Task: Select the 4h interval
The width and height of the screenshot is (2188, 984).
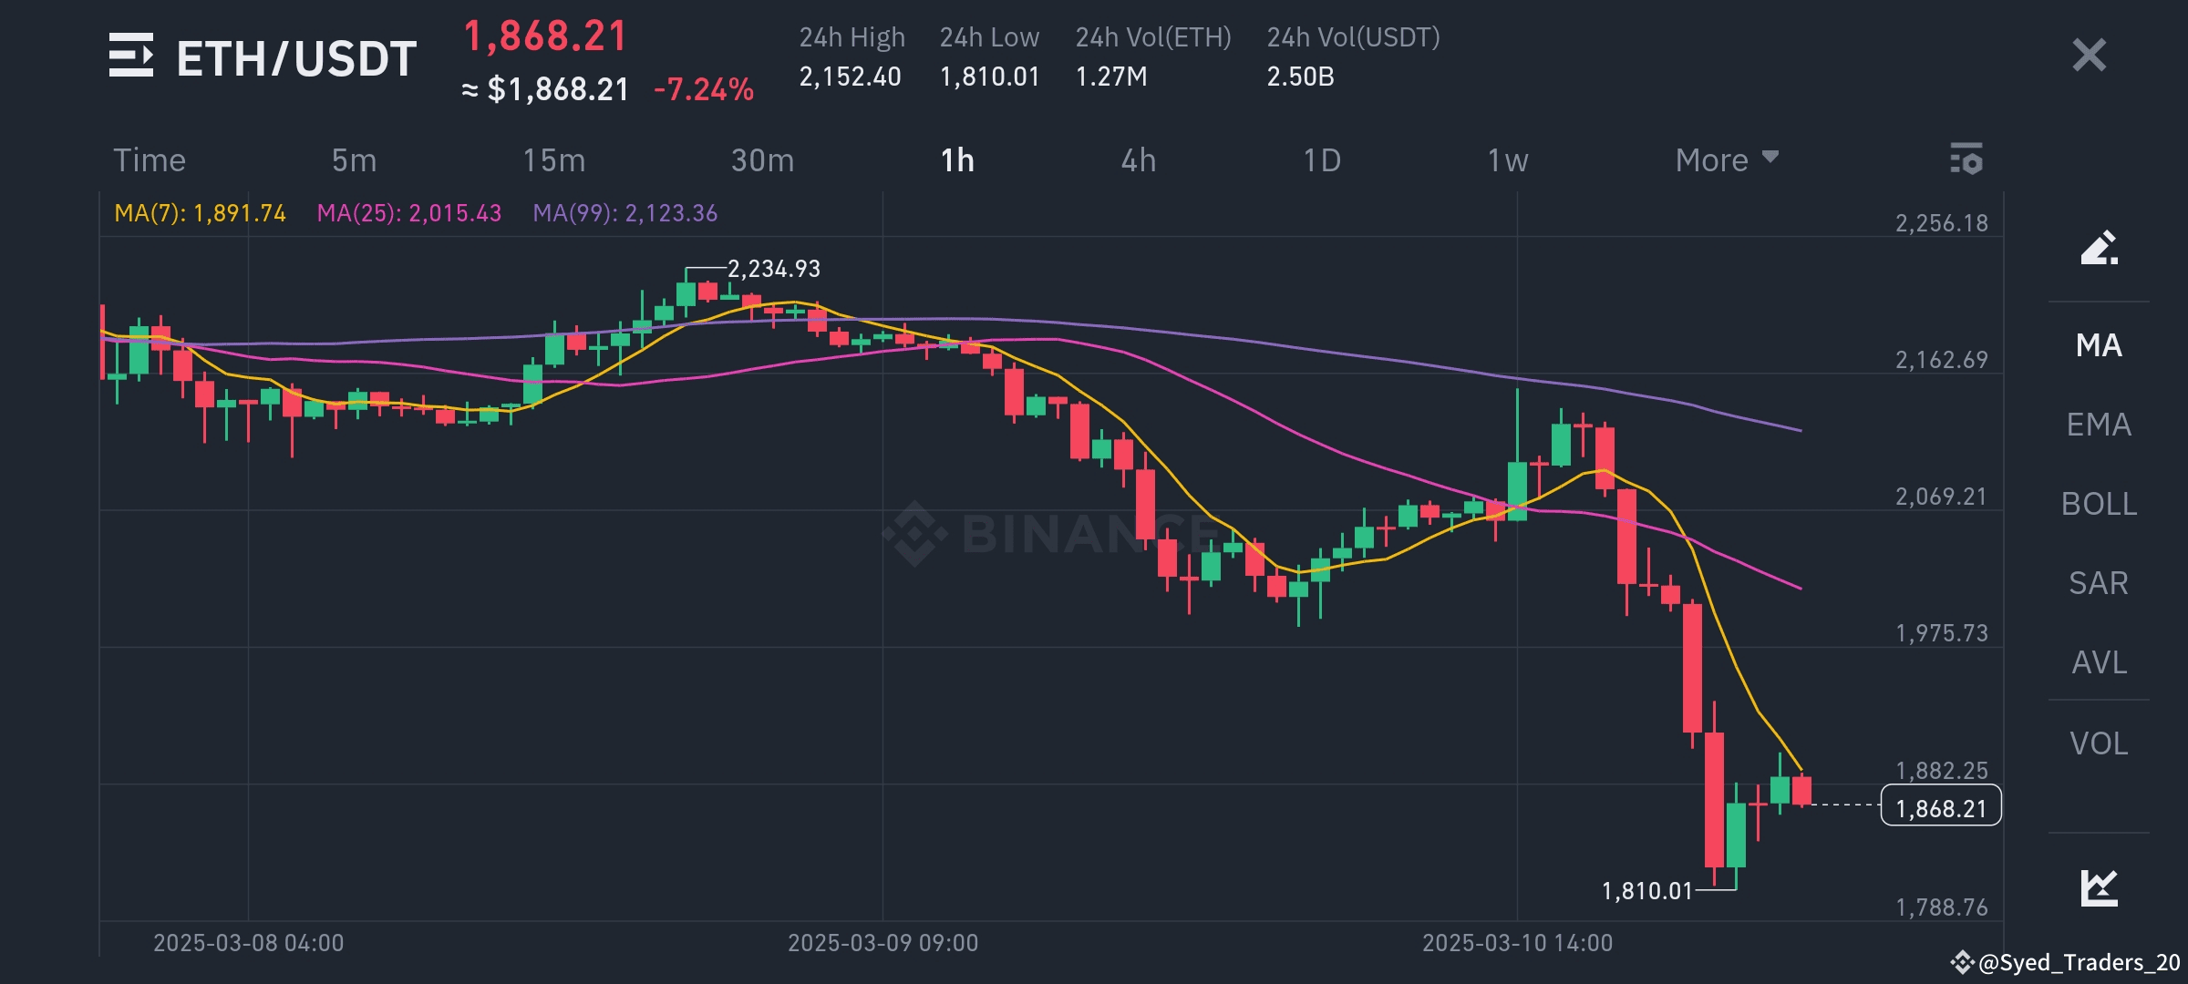Action: click(x=1139, y=160)
